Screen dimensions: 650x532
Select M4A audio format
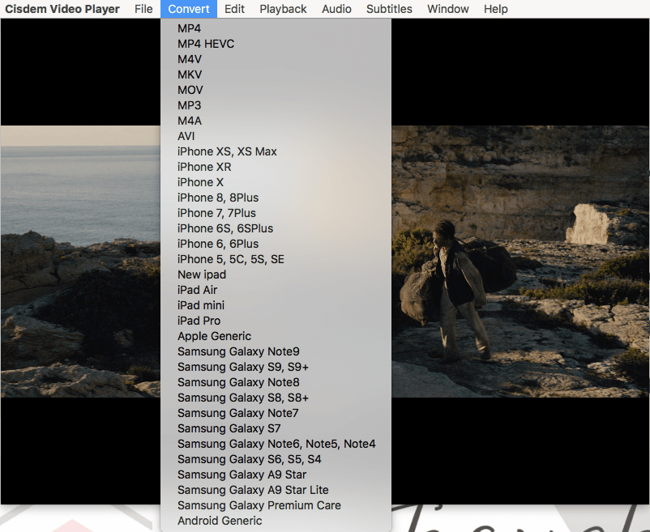coord(276,121)
